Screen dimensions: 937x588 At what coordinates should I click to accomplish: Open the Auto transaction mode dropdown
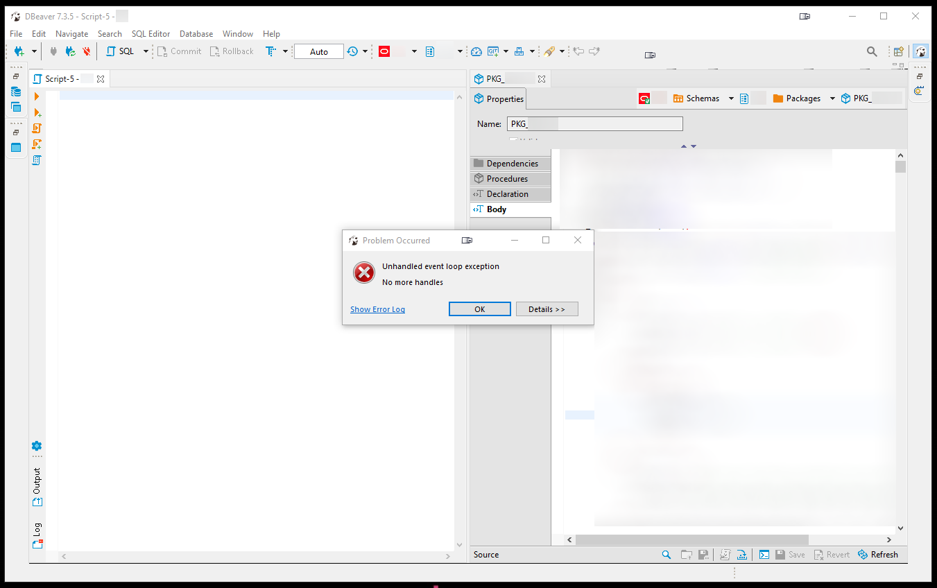(x=318, y=51)
